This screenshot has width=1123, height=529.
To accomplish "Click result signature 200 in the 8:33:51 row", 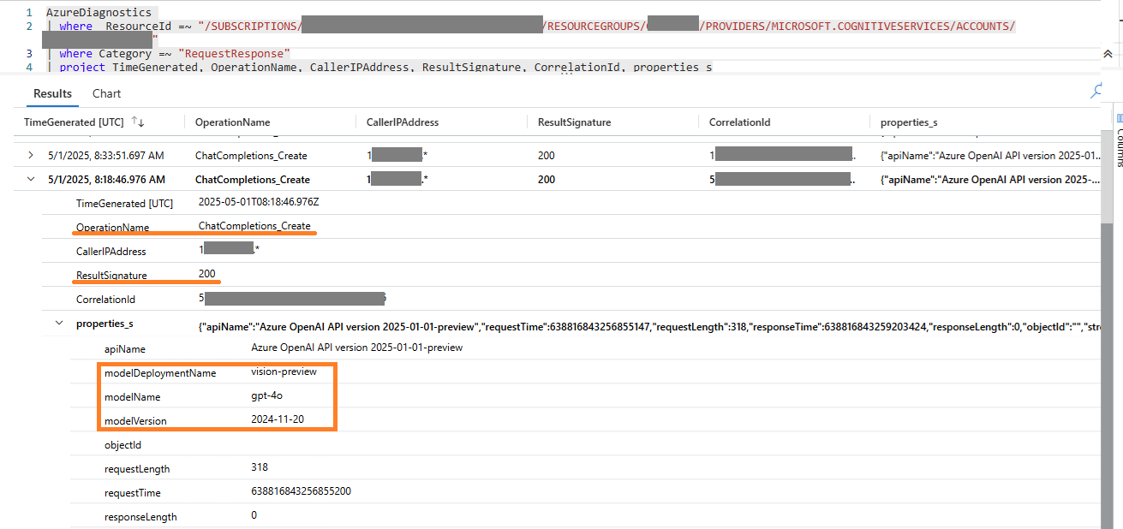I will [x=547, y=156].
